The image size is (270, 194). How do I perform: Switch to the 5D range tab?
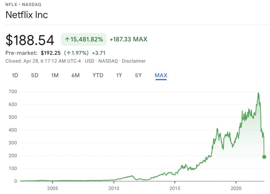35,75
